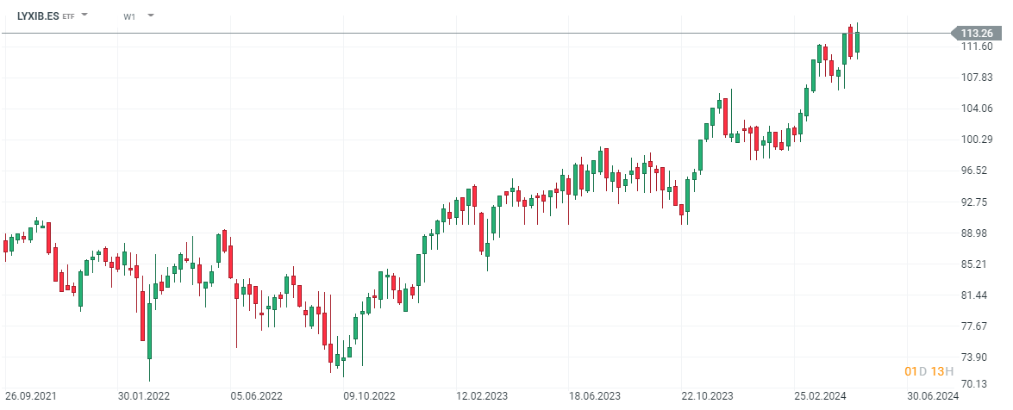Click the 77.67 price axis label
Screen dimensions: 1013x410
pyautogui.click(x=975, y=326)
